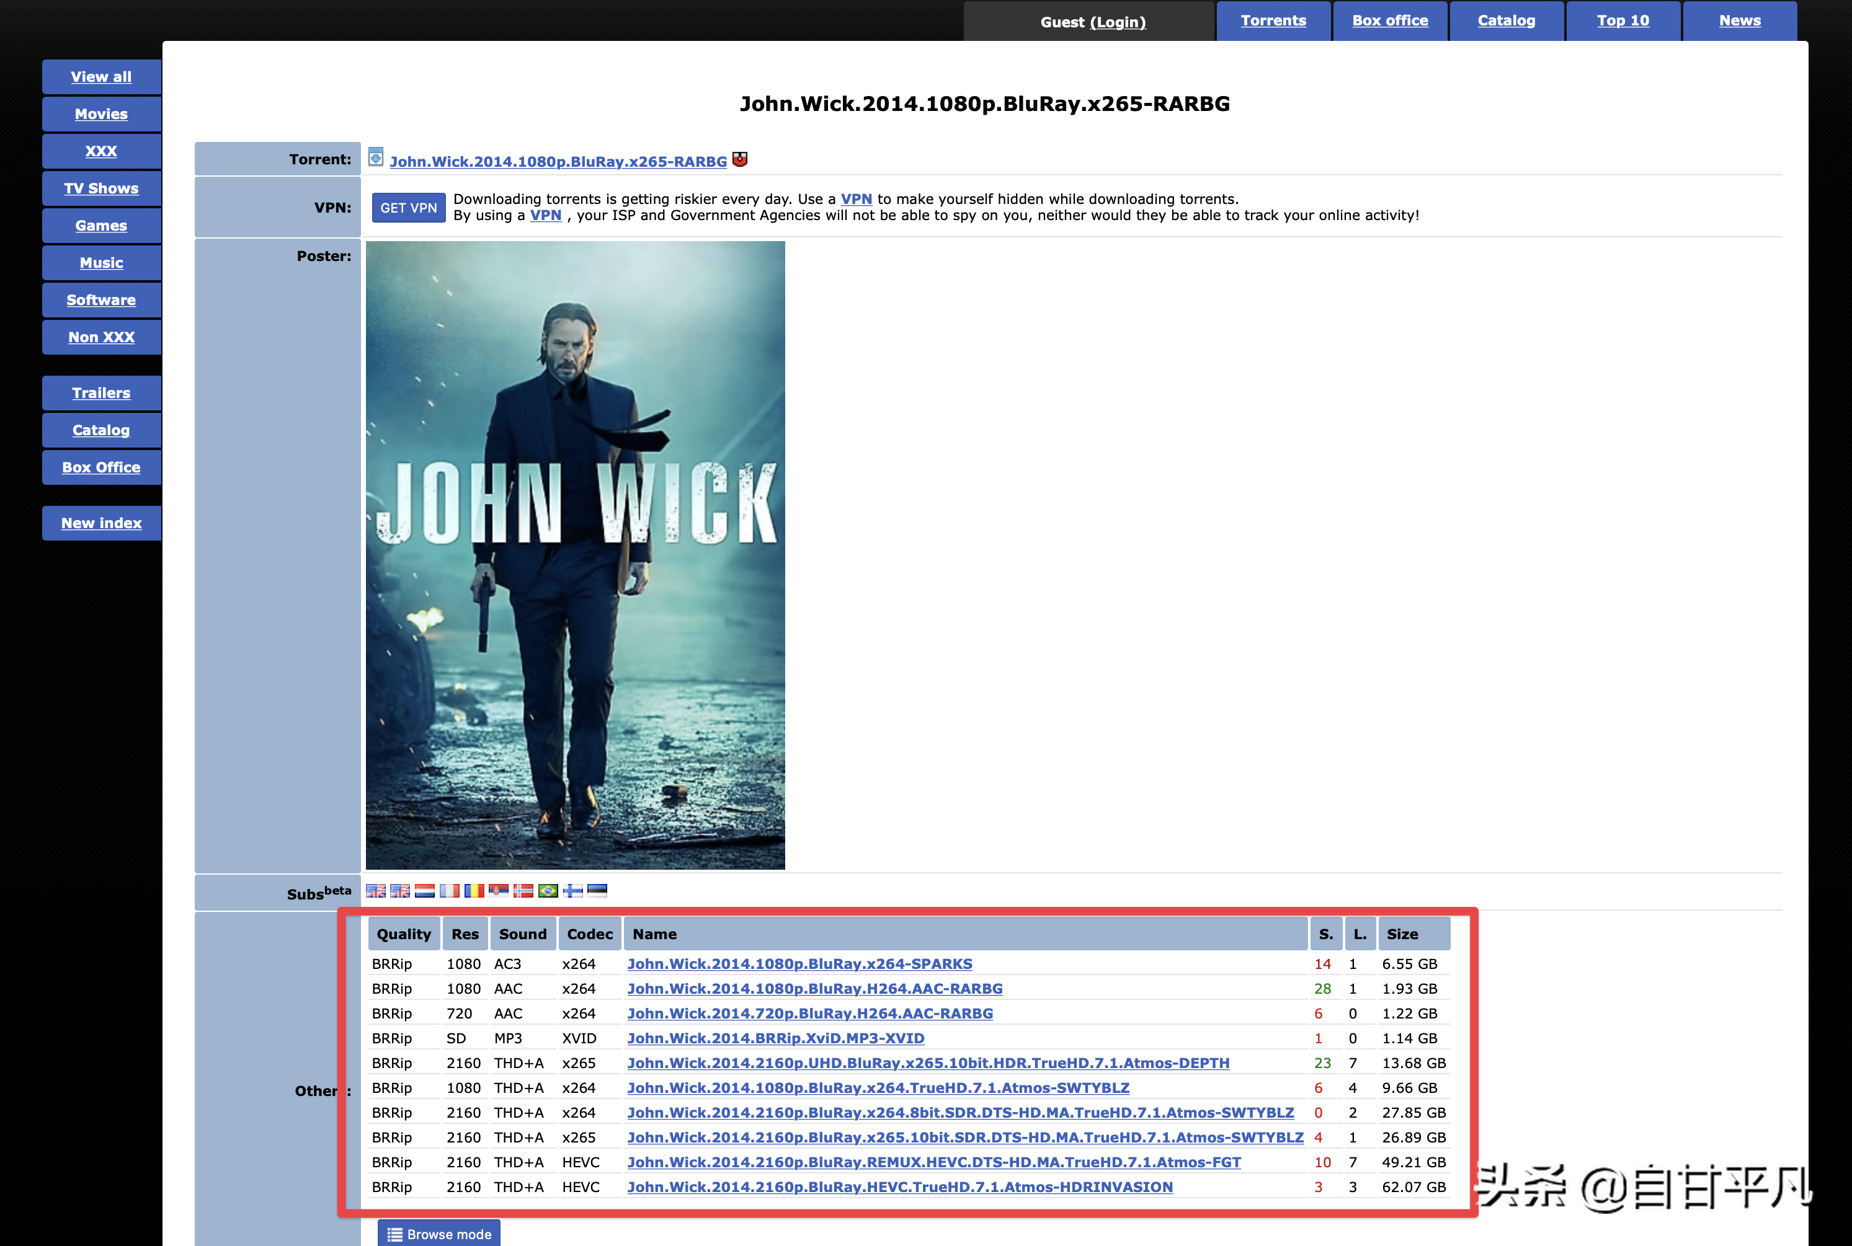Select the Dutch flag subtitle icon
The height and width of the screenshot is (1246, 1852).
(425, 891)
